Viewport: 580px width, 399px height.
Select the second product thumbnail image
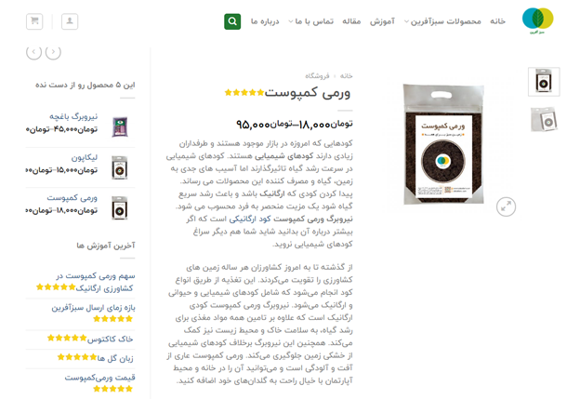click(x=544, y=120)
